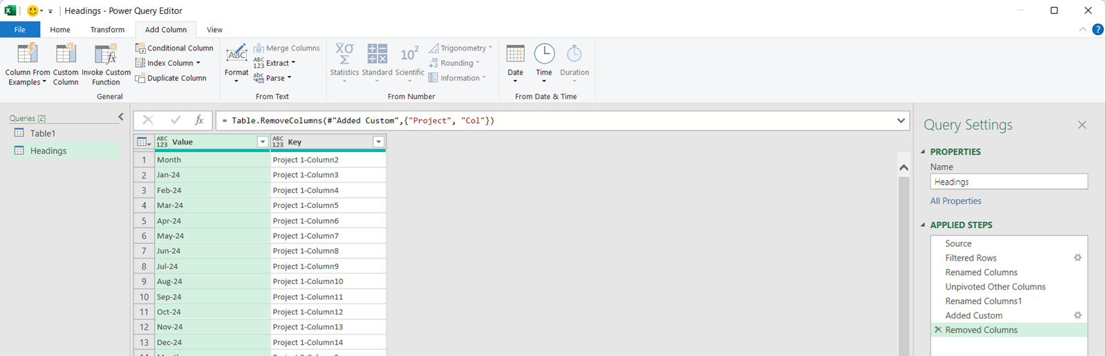Select the Table1 query
This screenshot has height=356, width=1106.
coord(64,133)
